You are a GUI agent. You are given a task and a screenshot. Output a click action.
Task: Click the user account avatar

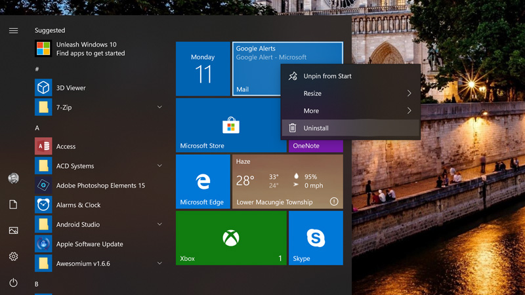coord(13,178)
